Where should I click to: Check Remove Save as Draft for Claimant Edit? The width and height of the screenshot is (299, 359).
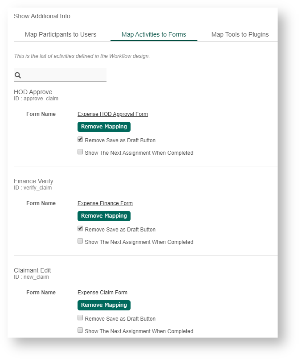80,318
